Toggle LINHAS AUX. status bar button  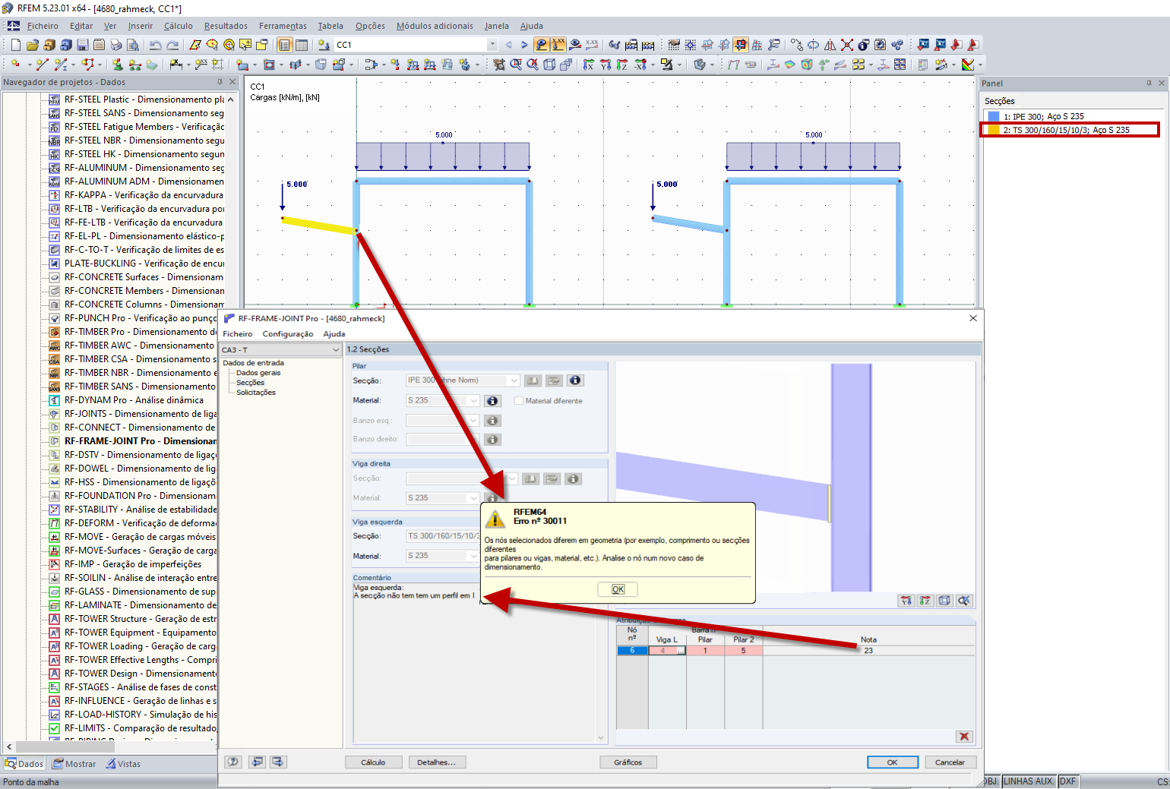click(x=1029, y=781)
